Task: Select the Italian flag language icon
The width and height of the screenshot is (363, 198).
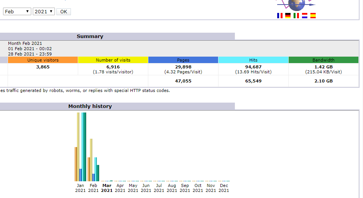Action: (296, 16)
